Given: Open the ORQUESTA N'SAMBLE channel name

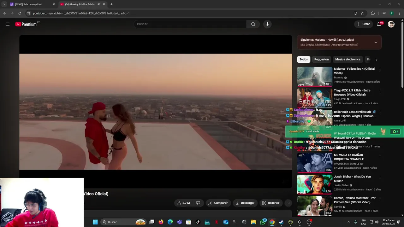Looking at the screenshot, I should (x=347, y=164).
